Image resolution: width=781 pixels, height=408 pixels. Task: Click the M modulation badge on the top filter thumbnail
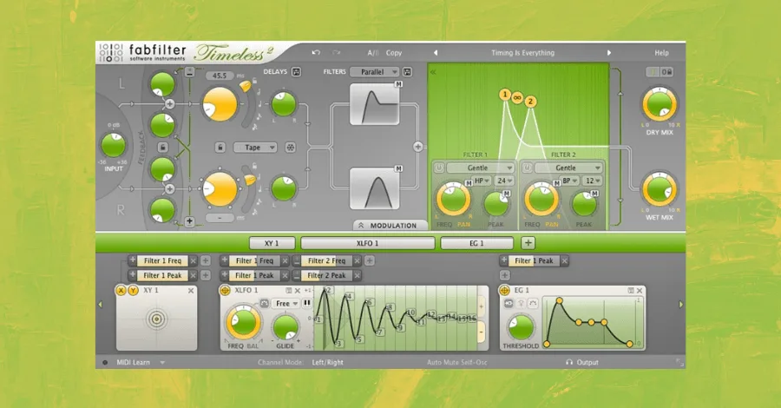(398, 84)
